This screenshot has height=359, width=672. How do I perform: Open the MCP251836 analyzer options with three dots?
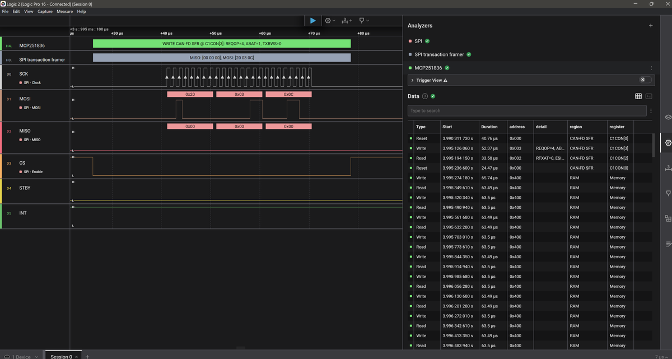point(651,68)
